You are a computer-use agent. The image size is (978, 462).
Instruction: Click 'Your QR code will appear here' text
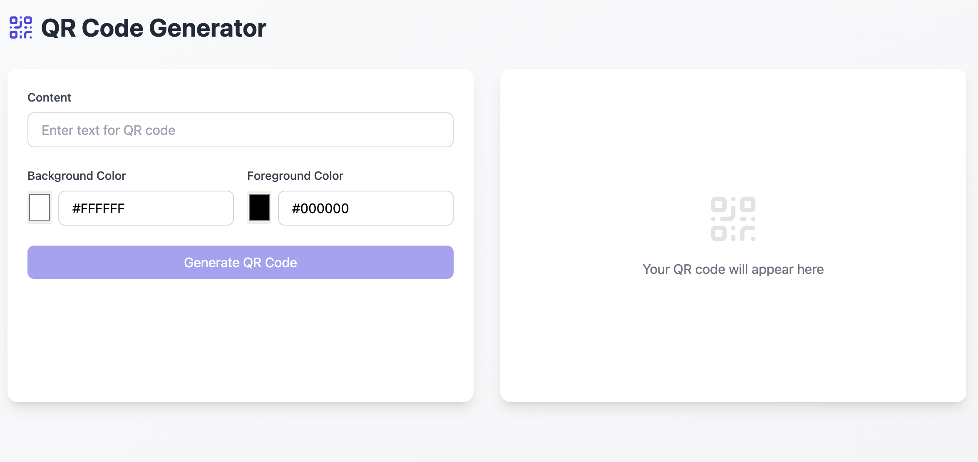pos(733,269)
